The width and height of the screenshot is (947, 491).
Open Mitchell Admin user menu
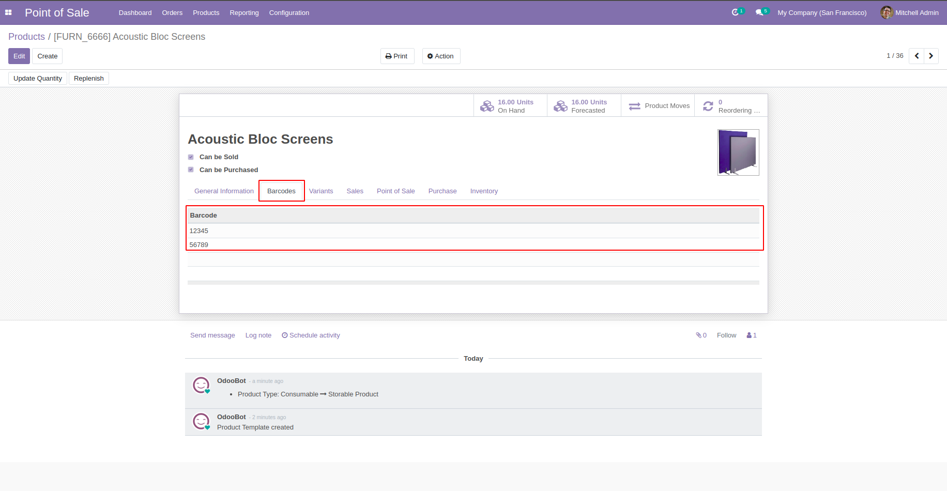pos(909,12)
